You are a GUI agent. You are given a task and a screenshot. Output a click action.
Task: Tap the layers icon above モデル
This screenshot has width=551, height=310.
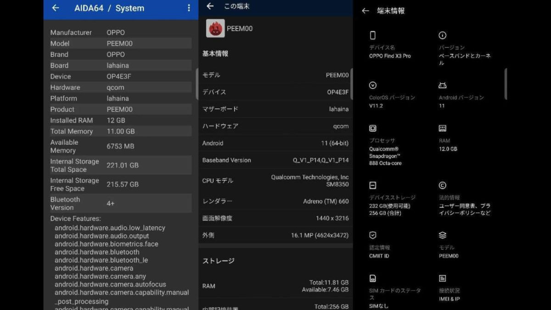[443, 236]
